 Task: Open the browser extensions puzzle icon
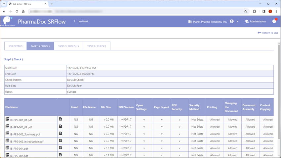click(x=254, y=12)
